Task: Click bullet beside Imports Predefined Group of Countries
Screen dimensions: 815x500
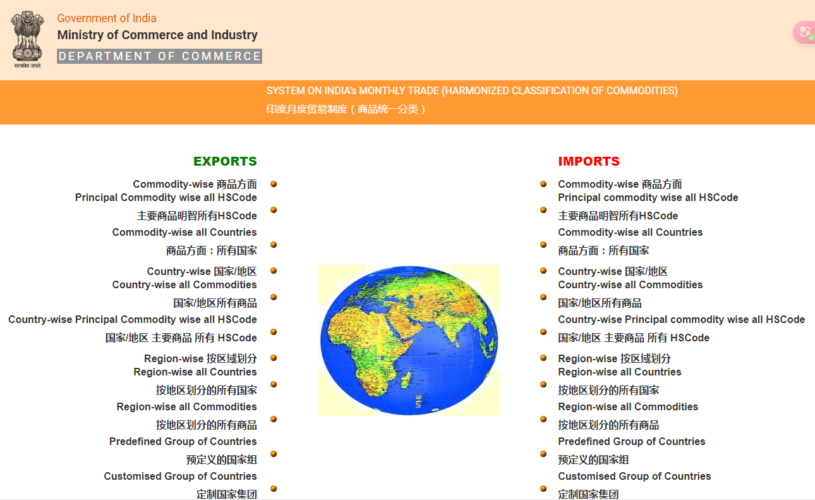Action: point(543,454)
